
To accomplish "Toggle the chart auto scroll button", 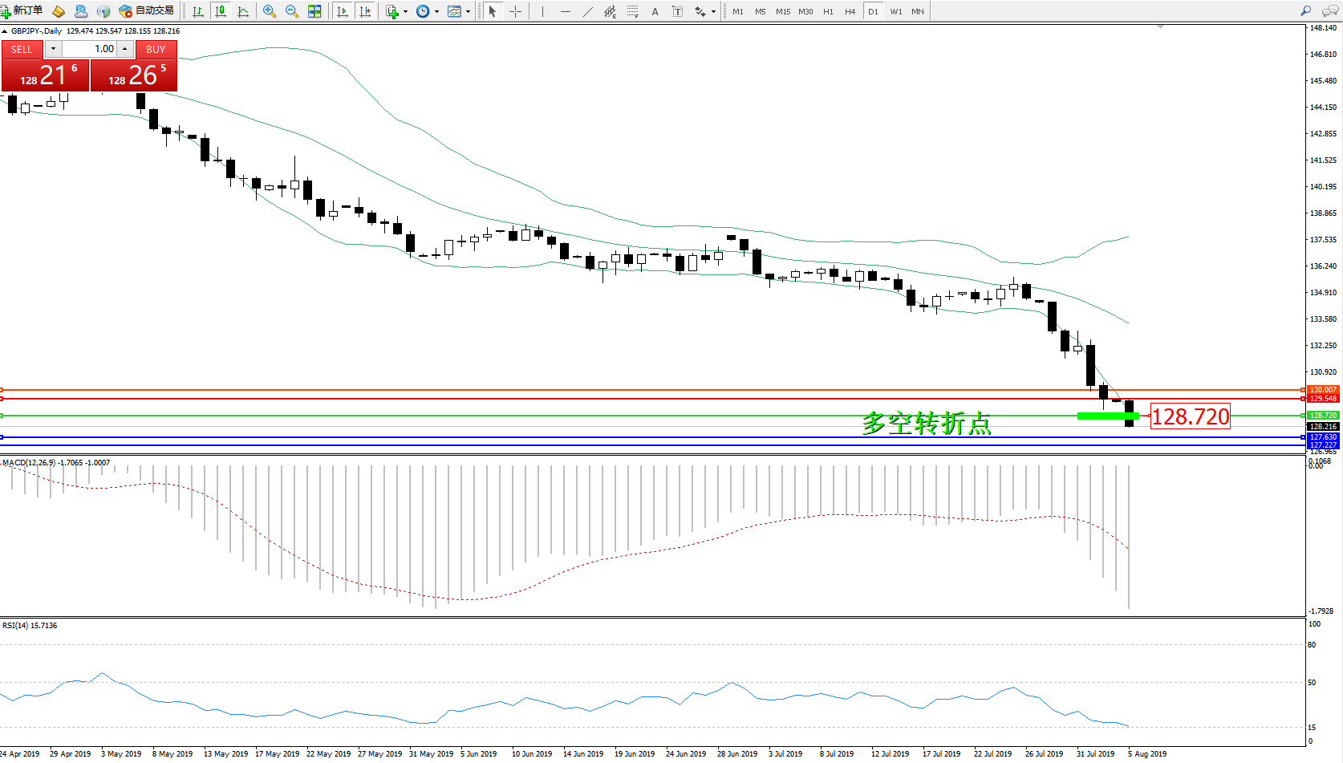I will point(343,11).
